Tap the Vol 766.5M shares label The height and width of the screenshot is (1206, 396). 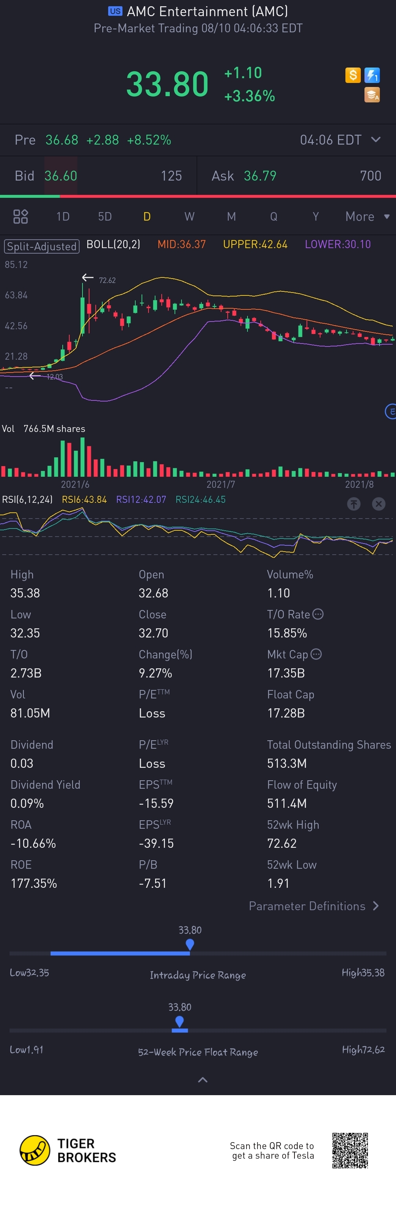pos(44,428)
